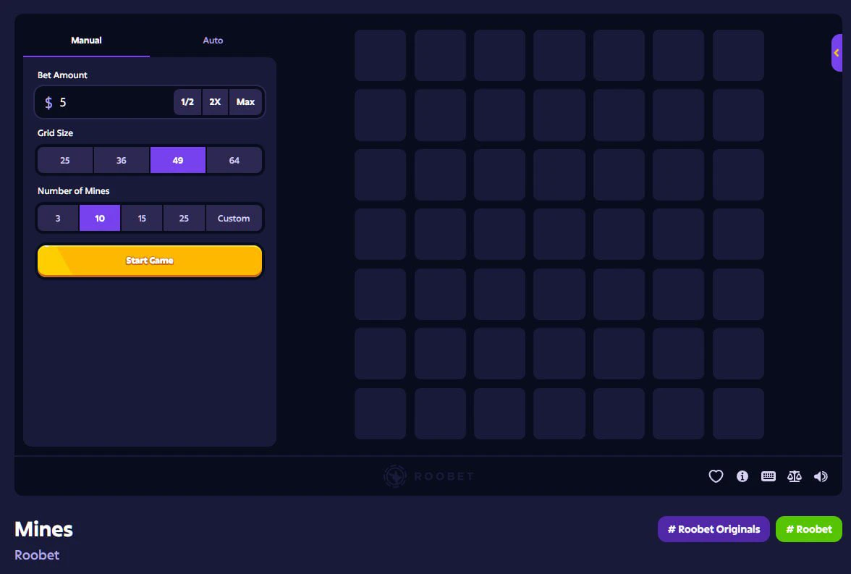Reveal the bottom-right tile of the grid
851x574 pixels.
(x=738, y=413)
